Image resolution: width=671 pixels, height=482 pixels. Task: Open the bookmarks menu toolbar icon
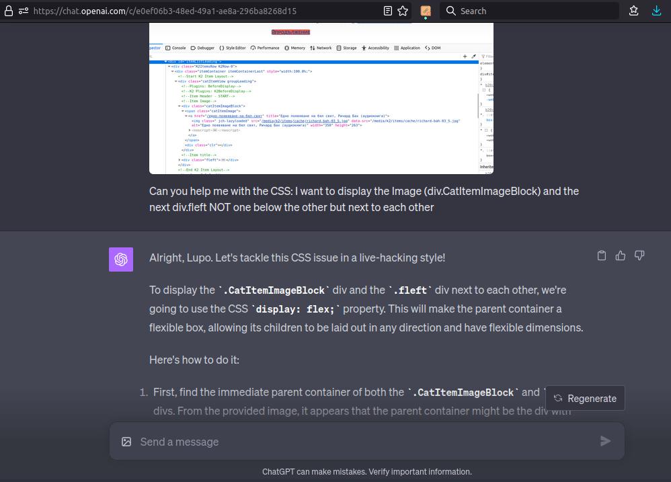(x=634, y=11)
